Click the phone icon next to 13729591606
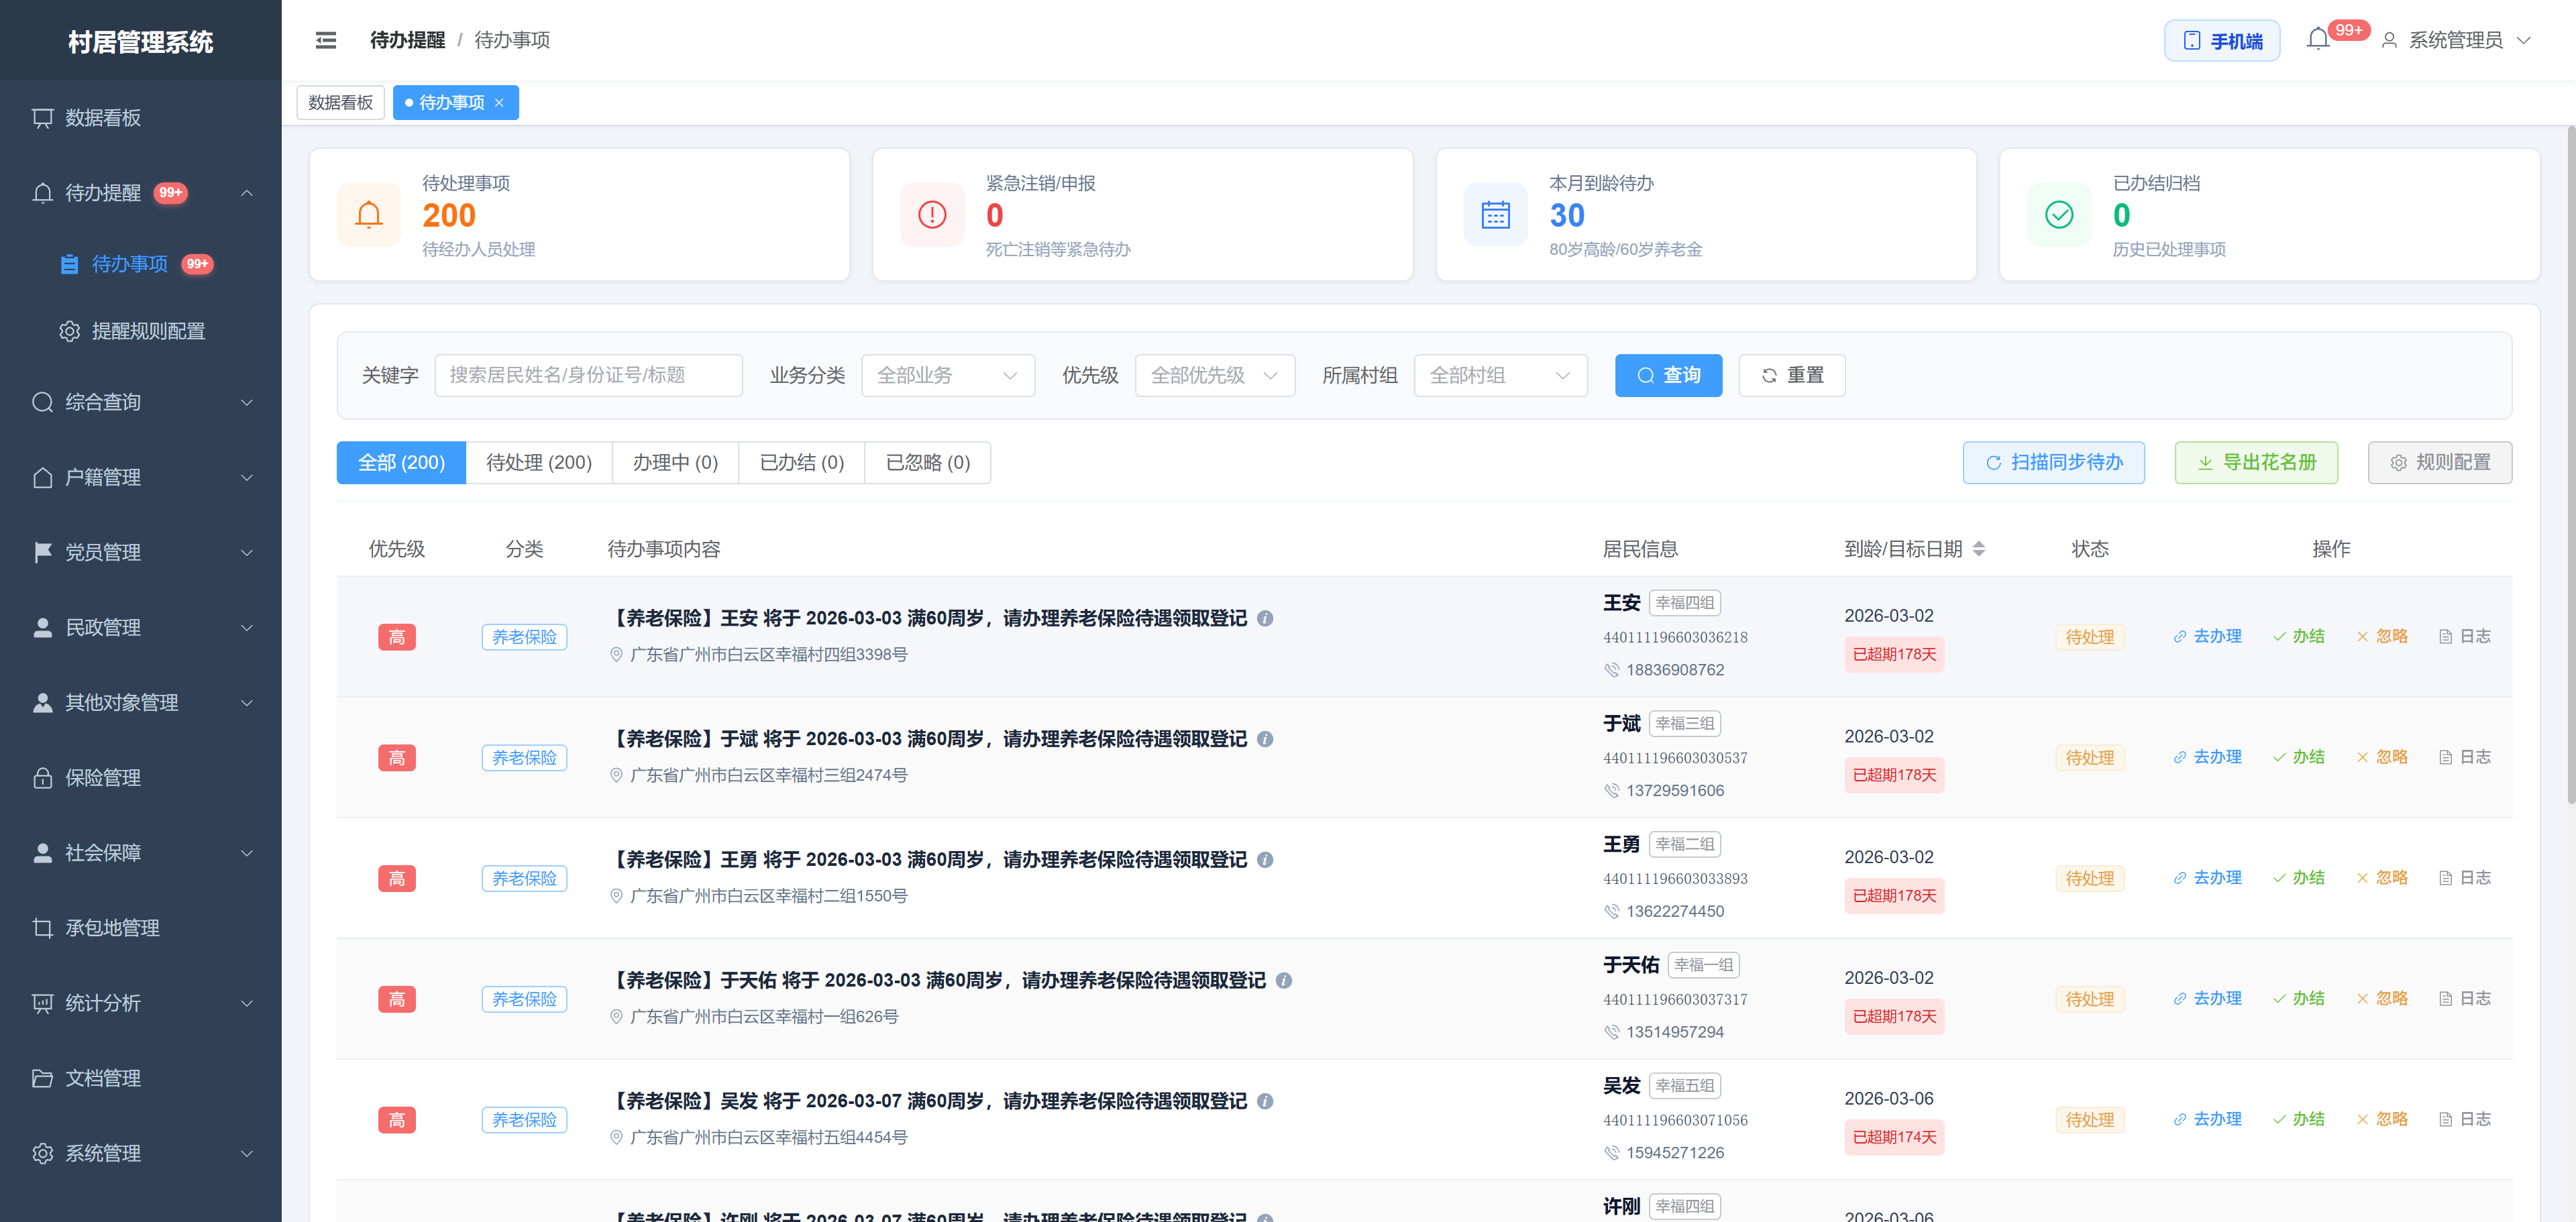Image resolution: width=2576 pixels, height=1222 pixels. 1612,791
